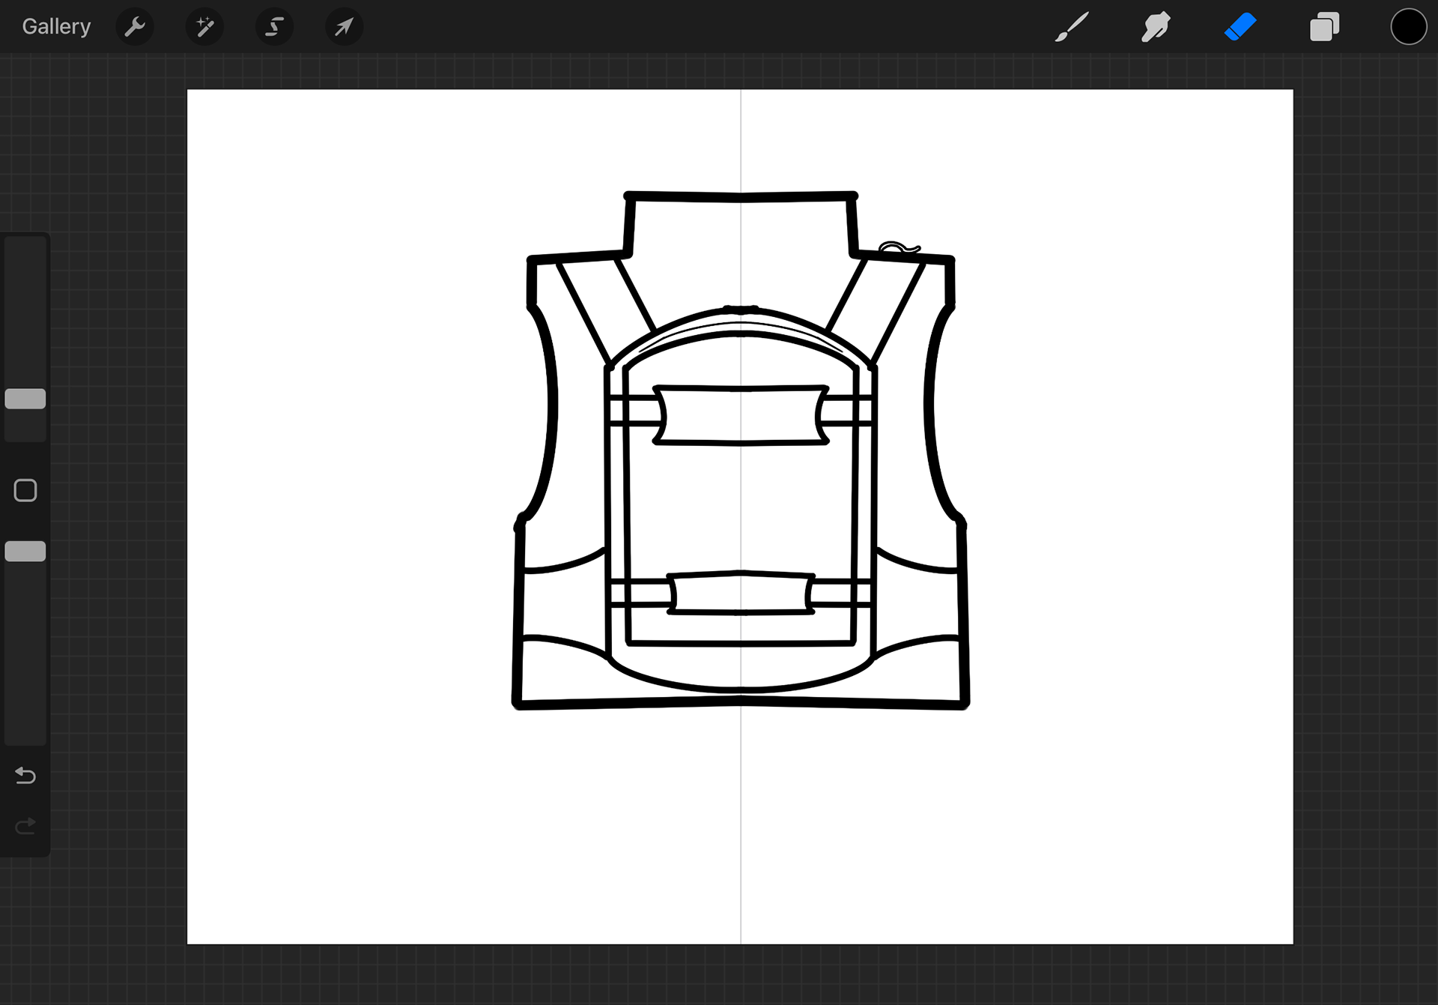Activate the Selection tool

pyautogui.click(x=274, y=27)
